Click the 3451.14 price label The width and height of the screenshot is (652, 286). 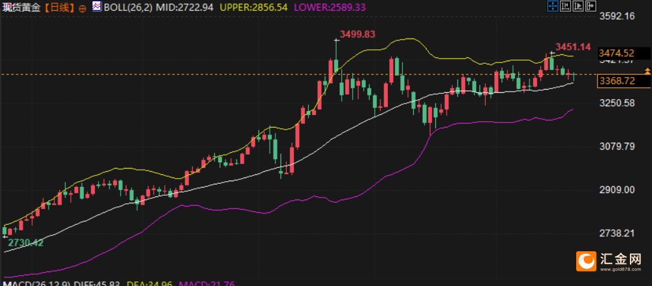[573, 47]
